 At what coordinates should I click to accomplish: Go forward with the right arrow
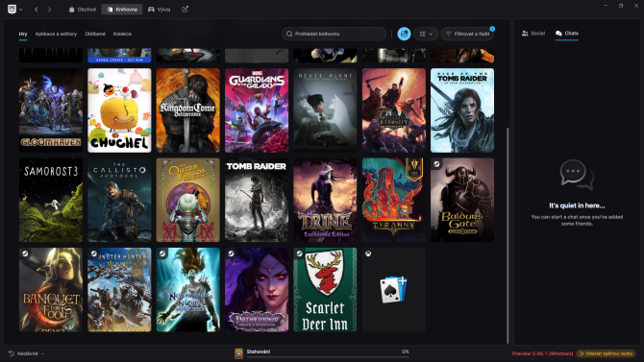[49, 9]
